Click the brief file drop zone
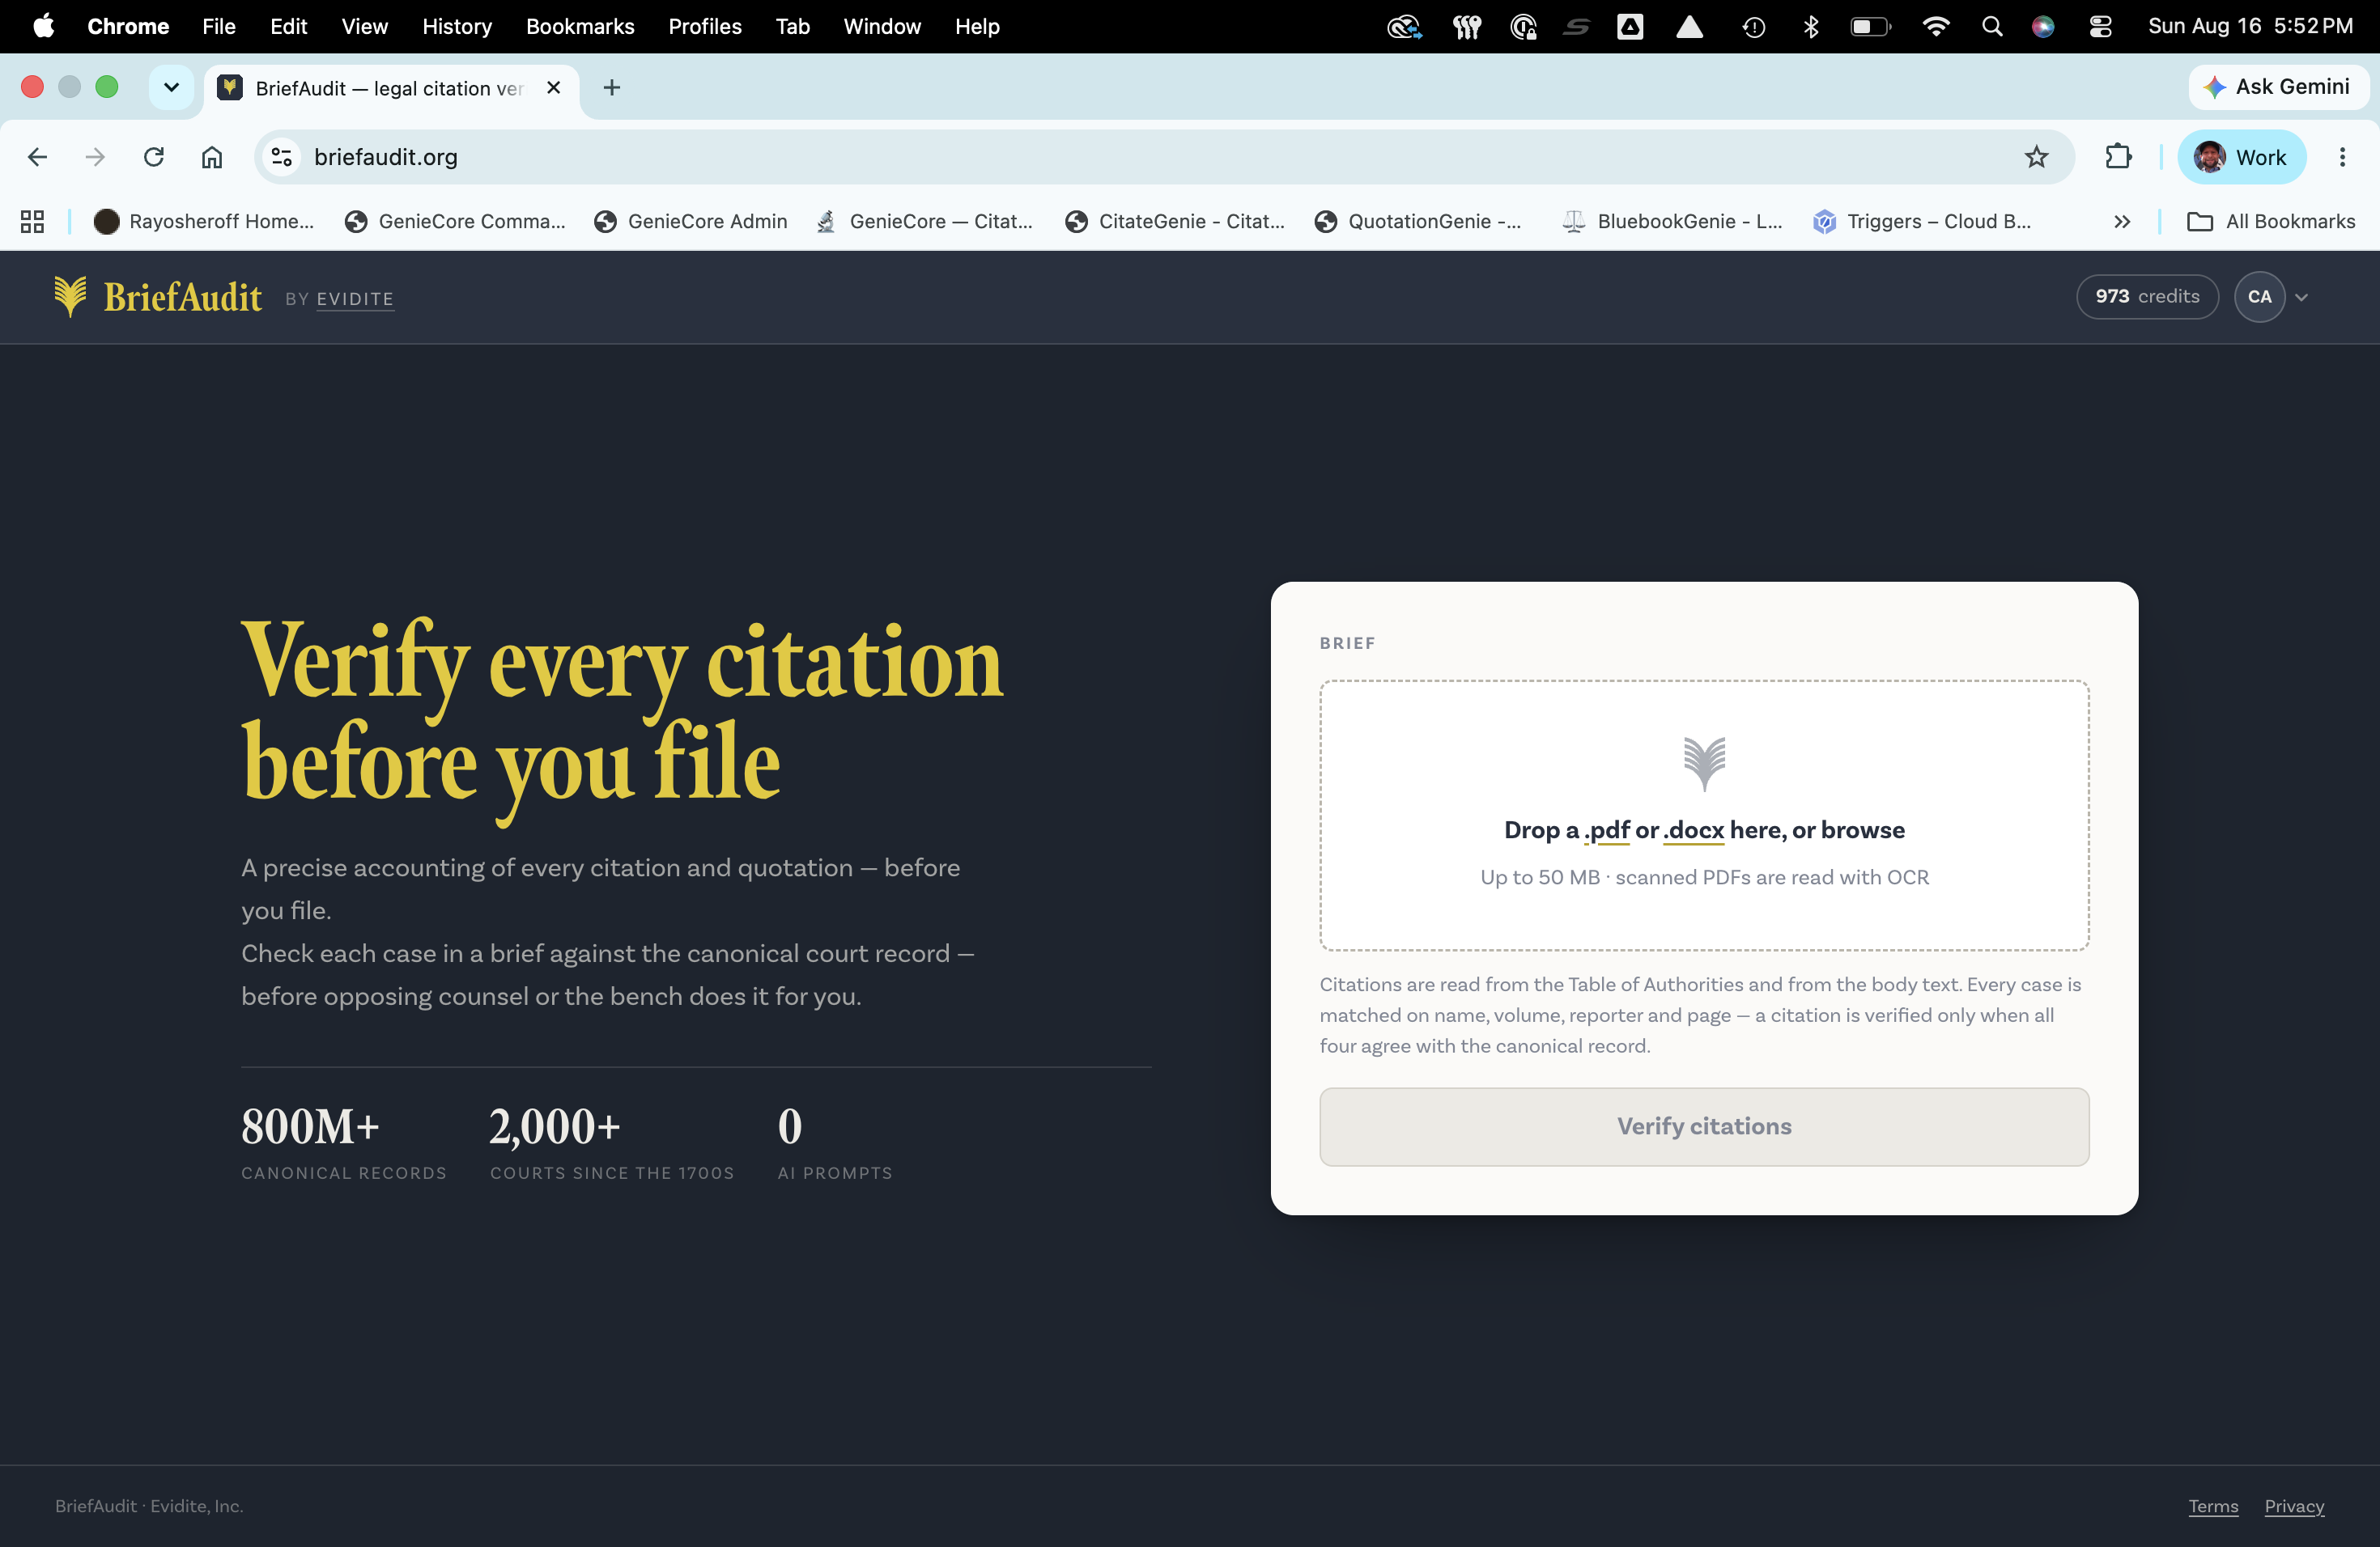This screenshot has height=1547, width=2380. tap(1704, 816)
